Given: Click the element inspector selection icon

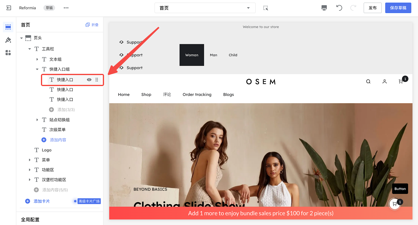Looking at the screenshot, I should pos(266,8).
